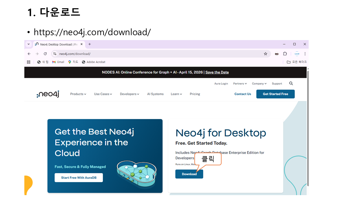The image size is (354, 199).
Task: Open the apps grid in bookmarks bar
Action: (28, 62)
